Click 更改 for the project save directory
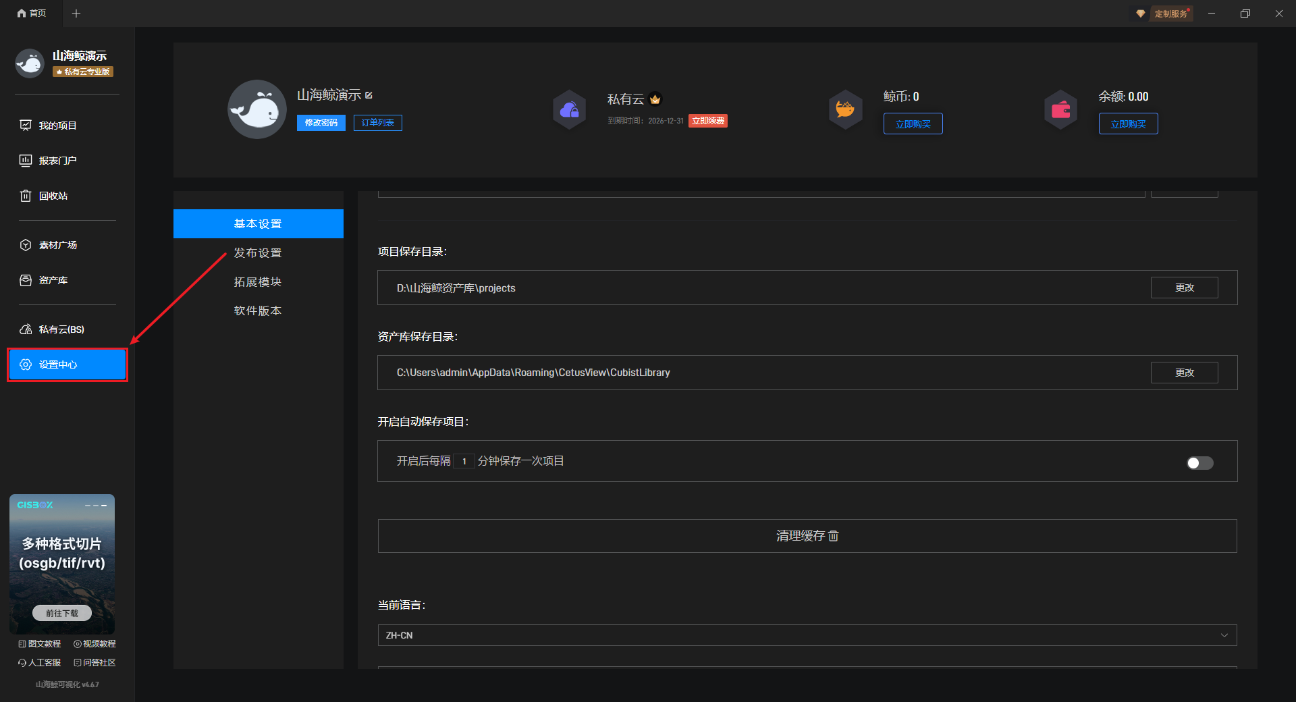The width and height of the screenshot is (1296, 702). tap(1184, 288)
